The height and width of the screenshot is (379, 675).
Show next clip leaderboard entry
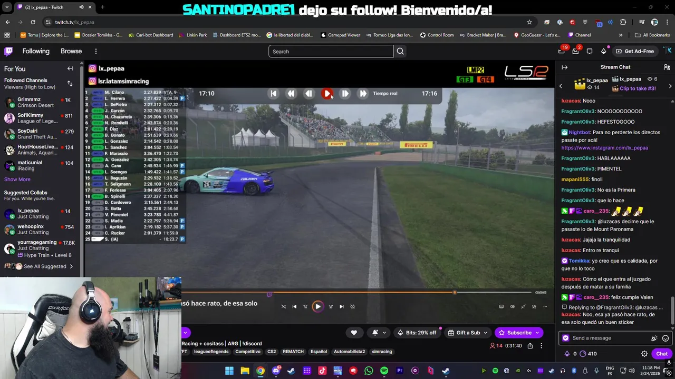(670, 86)
